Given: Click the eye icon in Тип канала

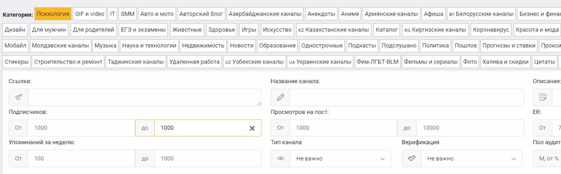Looking at the screenshot, I should click(280, 159).
